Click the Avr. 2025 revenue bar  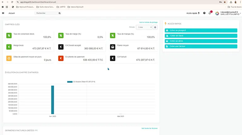[x=53, y=99]
